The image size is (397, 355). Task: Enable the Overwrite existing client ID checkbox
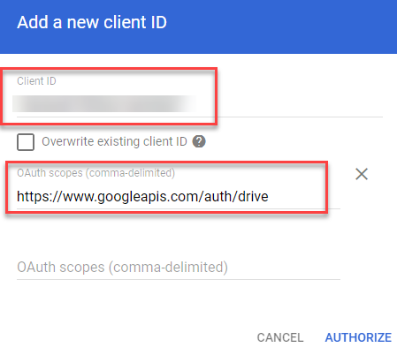(x=26, y=142)
